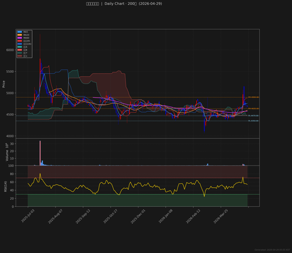Click the '2025-Dec-01' date label

pyautogui.click(x=138, y=216)
